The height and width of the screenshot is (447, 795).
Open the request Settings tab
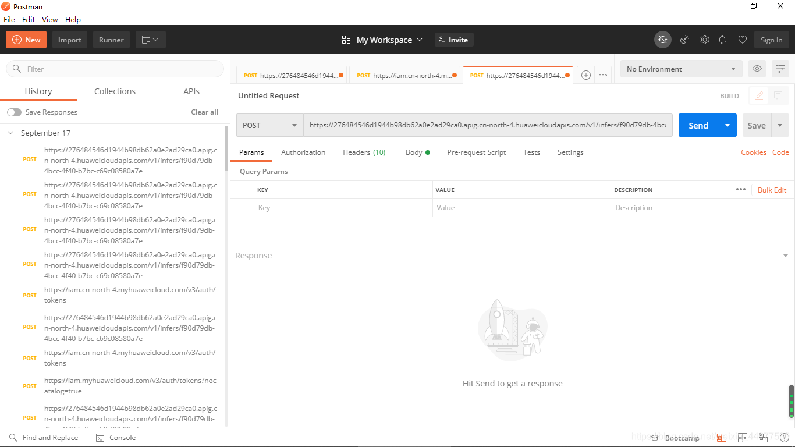pos(570,152)
